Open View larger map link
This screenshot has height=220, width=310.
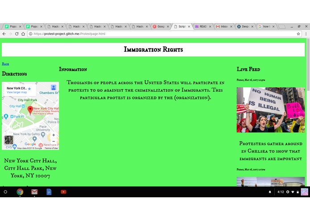[17, 92]
